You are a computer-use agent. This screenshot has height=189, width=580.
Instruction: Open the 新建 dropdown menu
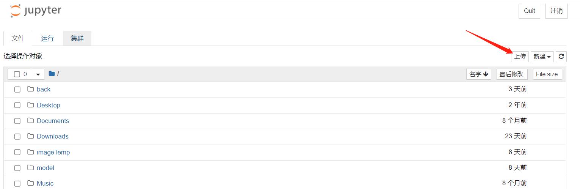point(542,57)
